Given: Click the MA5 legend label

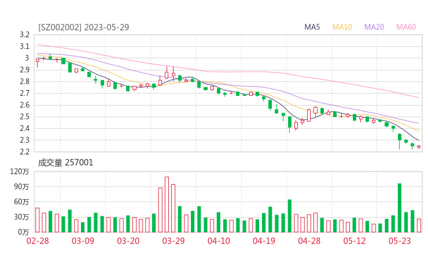Looking at the screenshot, I should click(x=312, y=27).
